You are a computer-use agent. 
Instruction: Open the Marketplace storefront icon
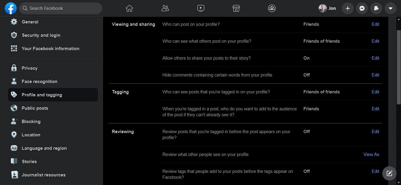(236, 8)
